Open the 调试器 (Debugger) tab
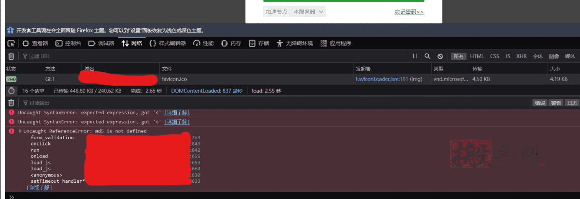The width and height of the screenshot is (580, 199). 101,43
